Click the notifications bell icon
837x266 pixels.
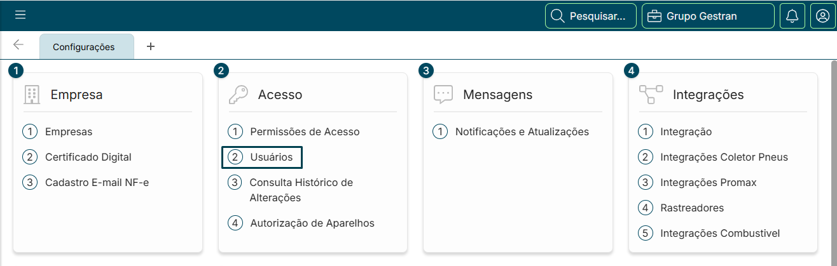point(792,16)
